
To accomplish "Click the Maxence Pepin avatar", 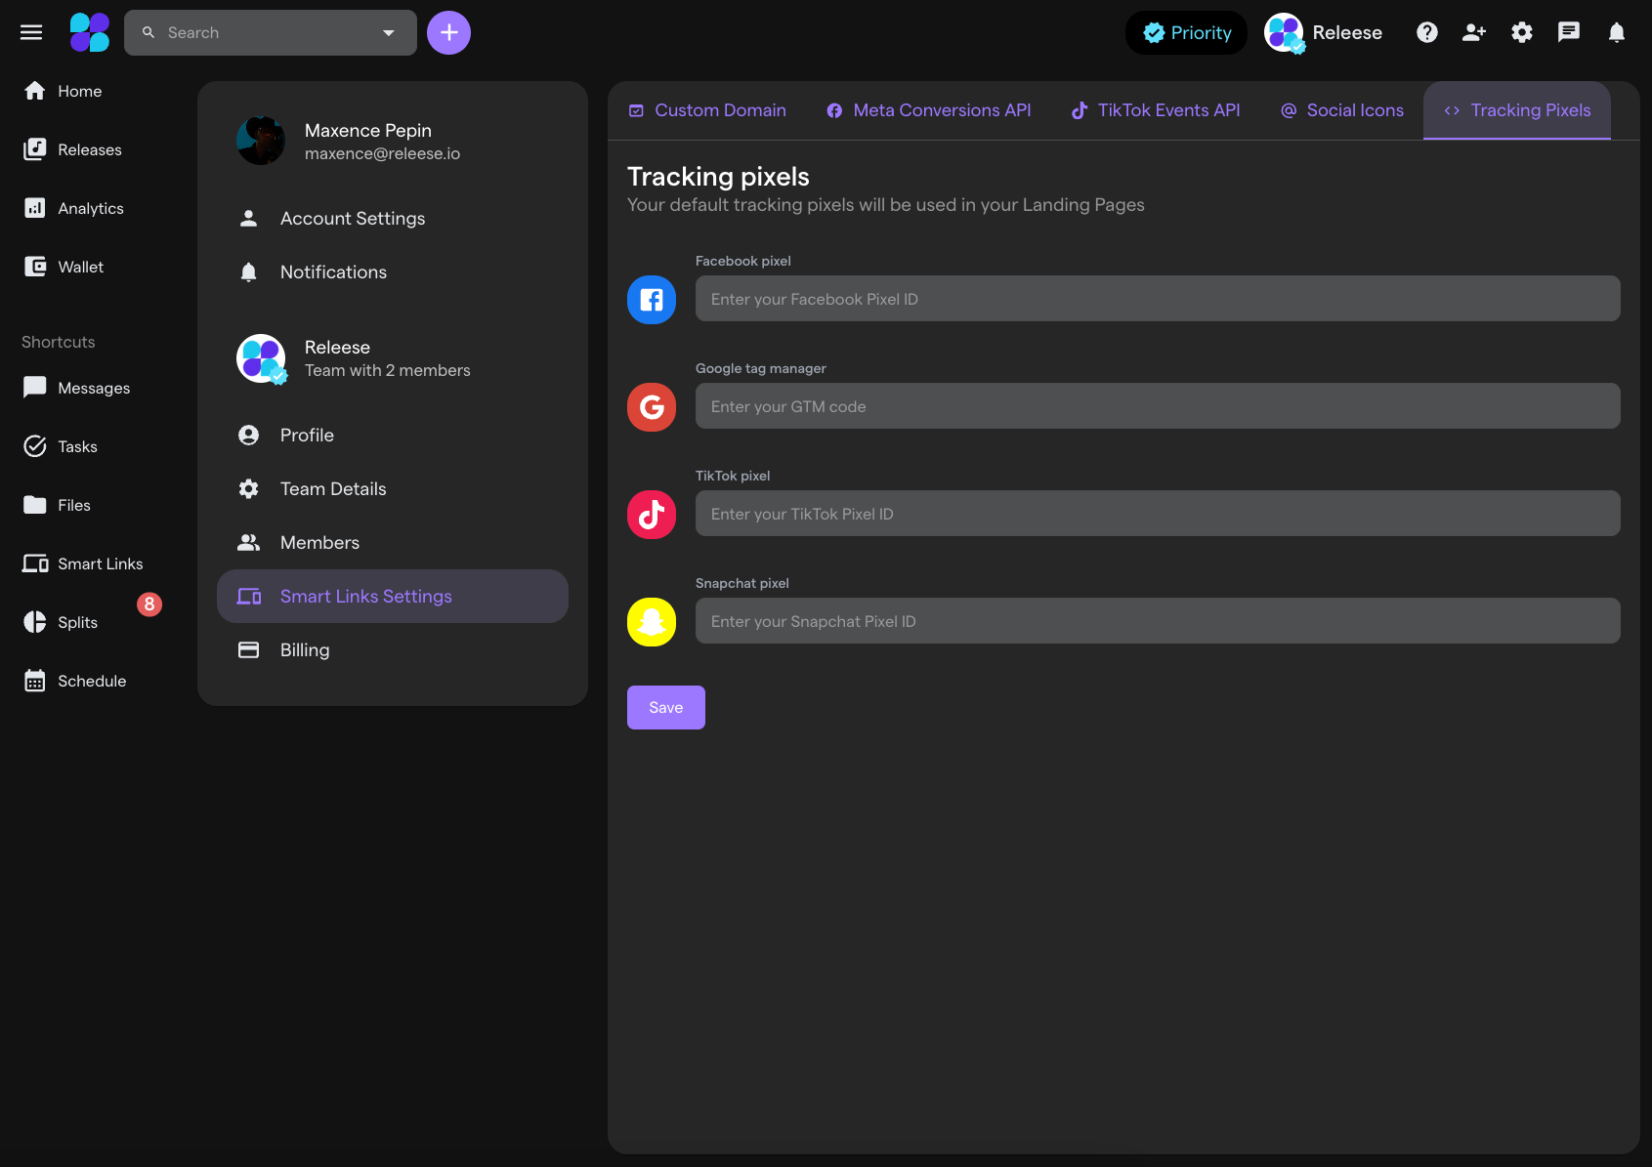I will (x=261, y=141).
